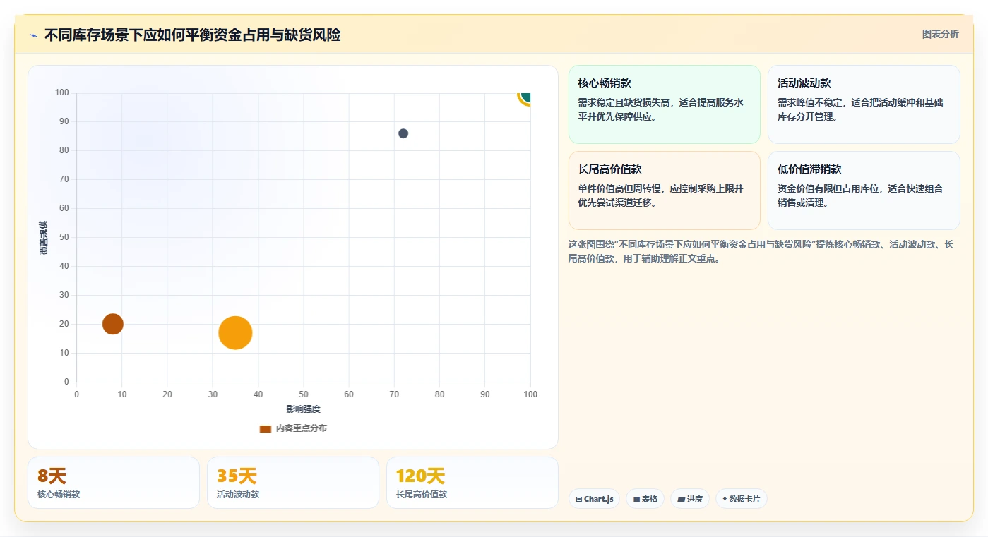Screen dimensions: 988x537
Task: Click the 35天 活动波动款 stat card
Action: point(293,483)
